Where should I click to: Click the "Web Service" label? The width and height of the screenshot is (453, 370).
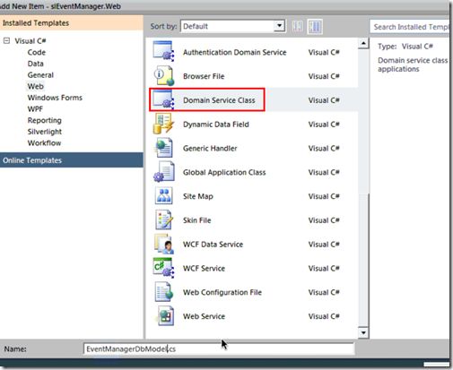tap(204, 316)
